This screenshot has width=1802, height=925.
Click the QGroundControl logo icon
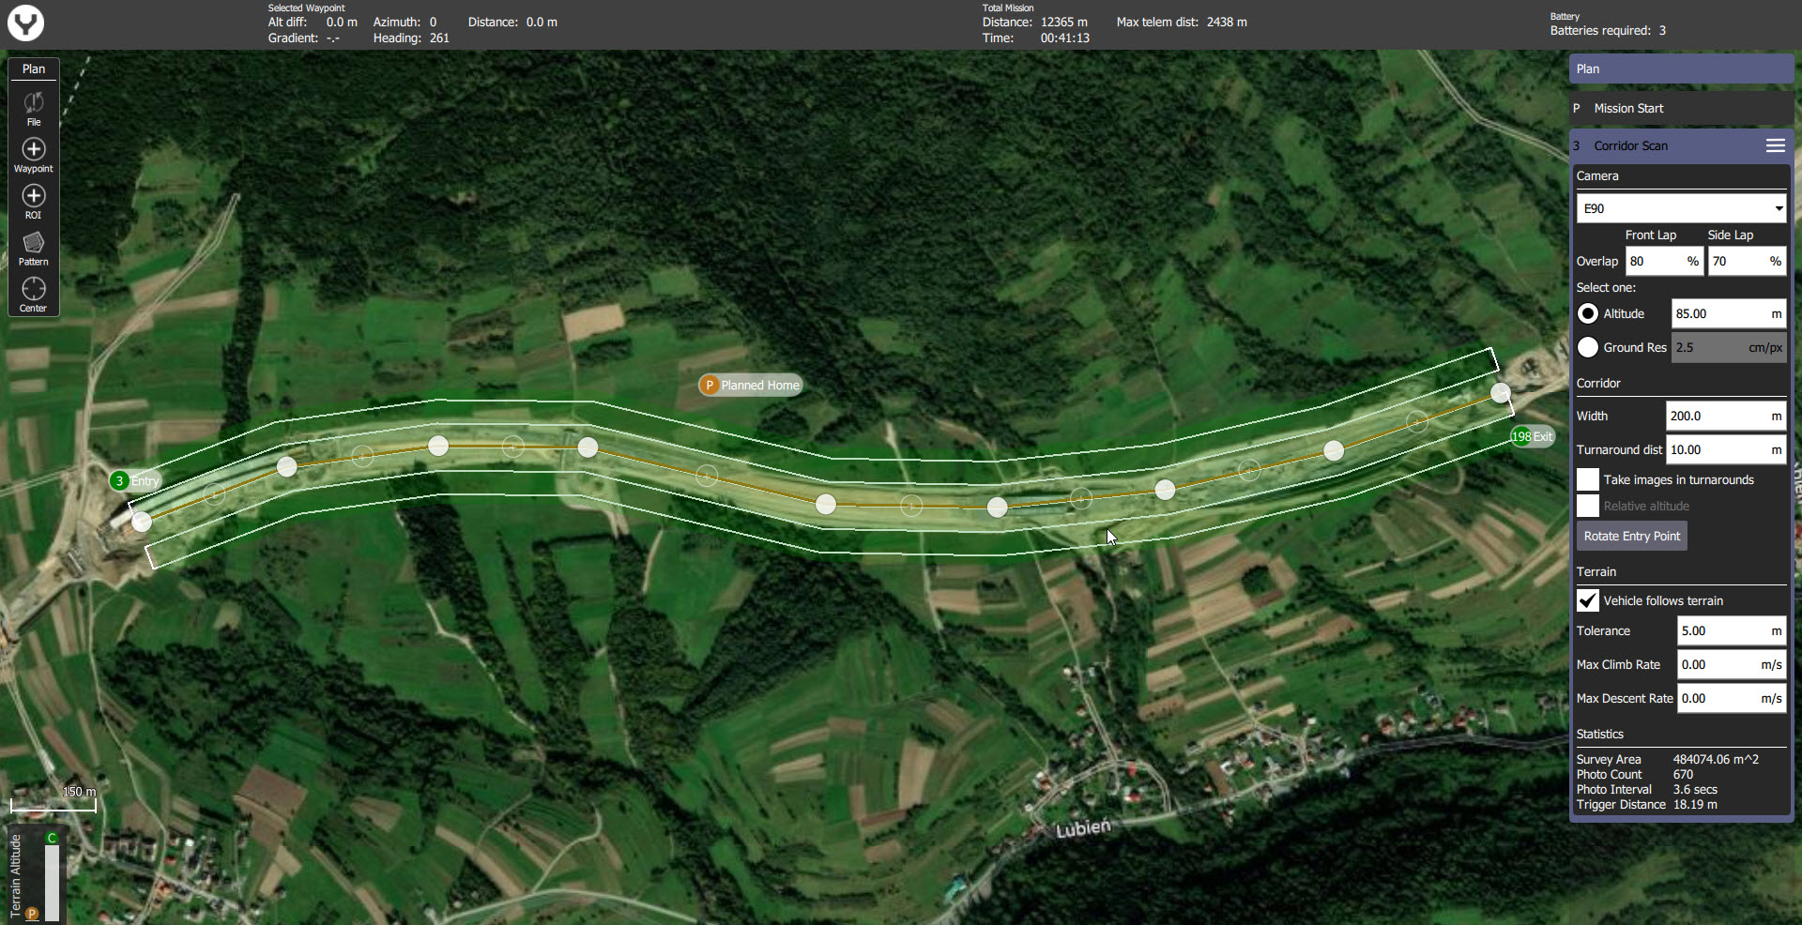[25, 23]
